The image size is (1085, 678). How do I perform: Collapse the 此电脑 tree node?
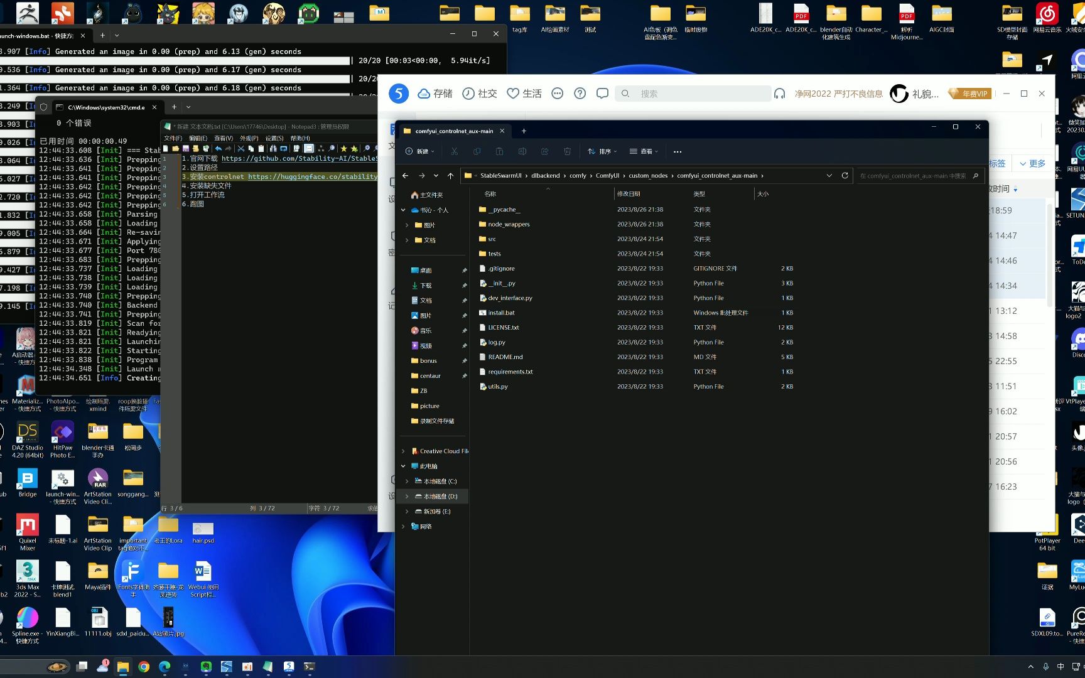click(403, 466)
